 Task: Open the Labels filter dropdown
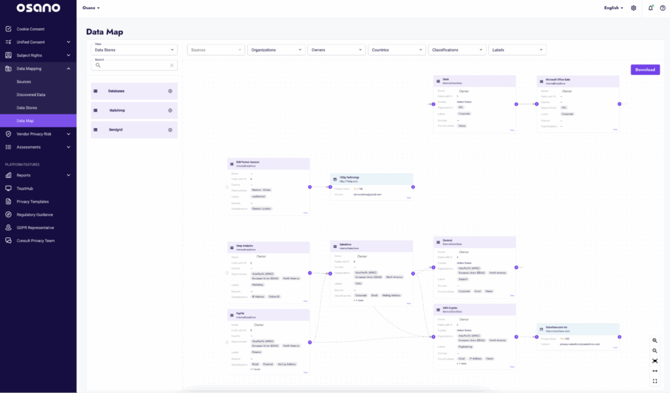click(517, 50)
